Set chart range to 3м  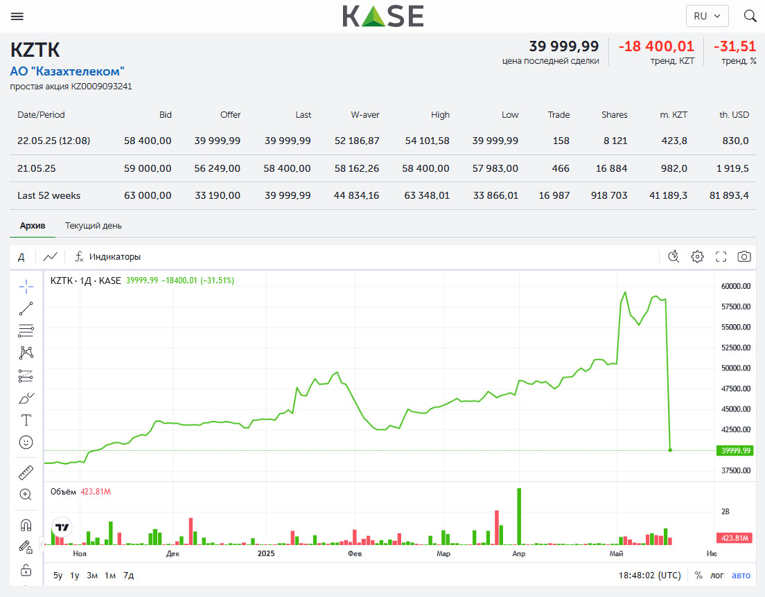tap(92, 576)
